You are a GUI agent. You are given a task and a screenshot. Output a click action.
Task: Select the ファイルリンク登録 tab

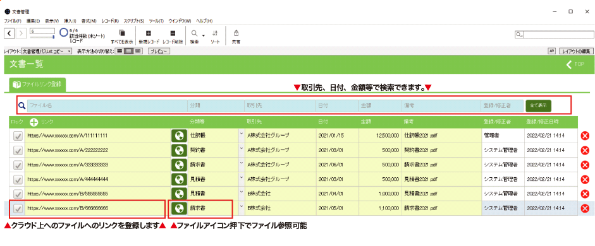tap(37, 84)
